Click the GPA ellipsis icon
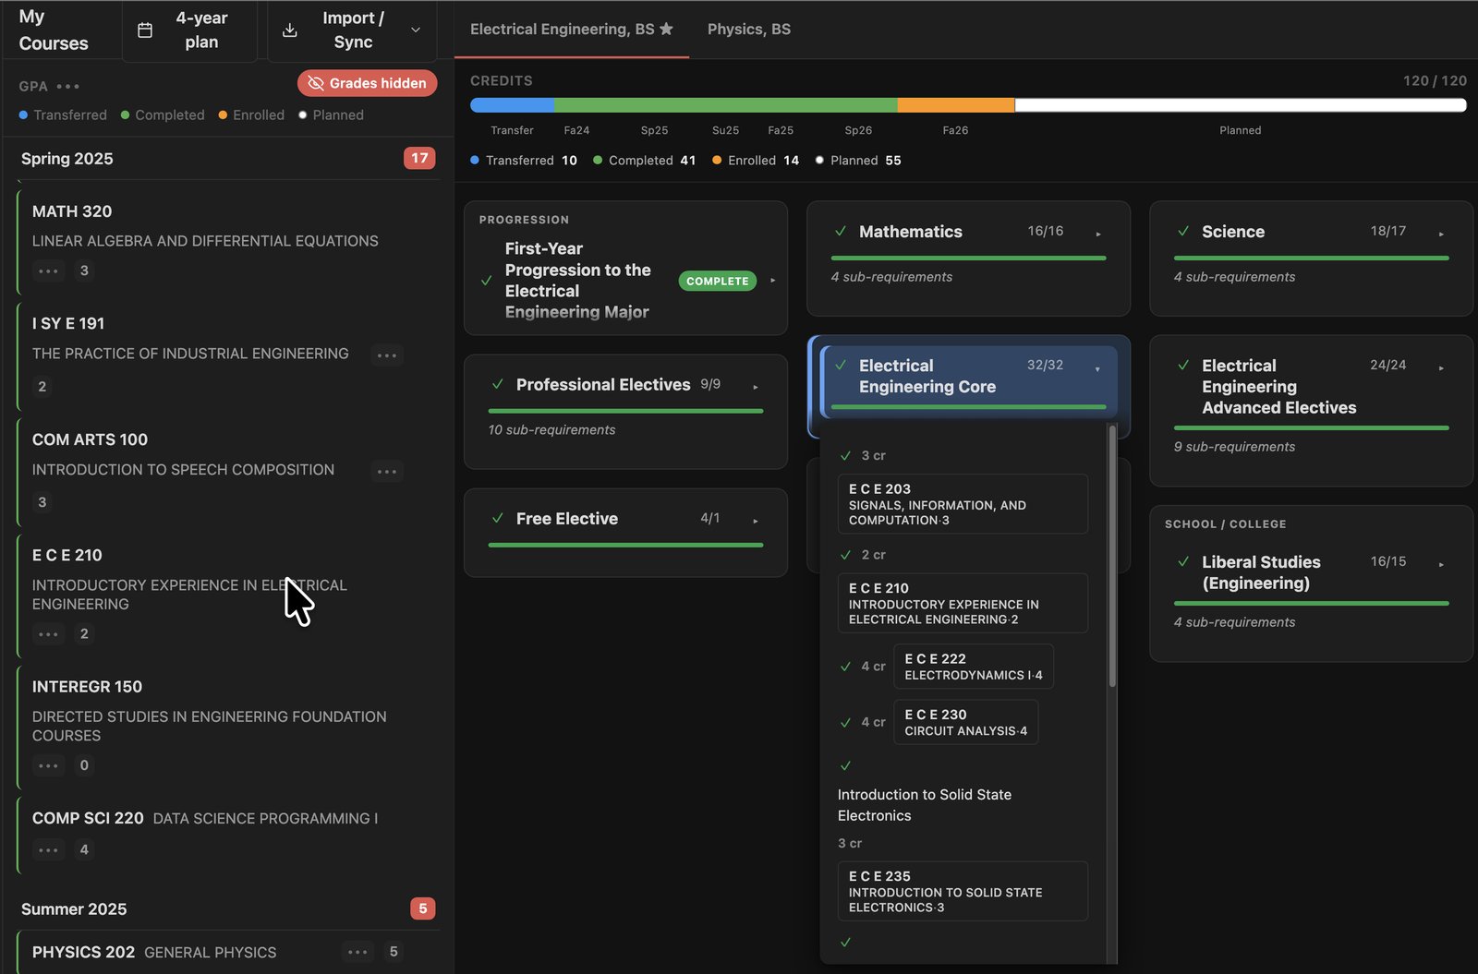 [x=68, y=87]
